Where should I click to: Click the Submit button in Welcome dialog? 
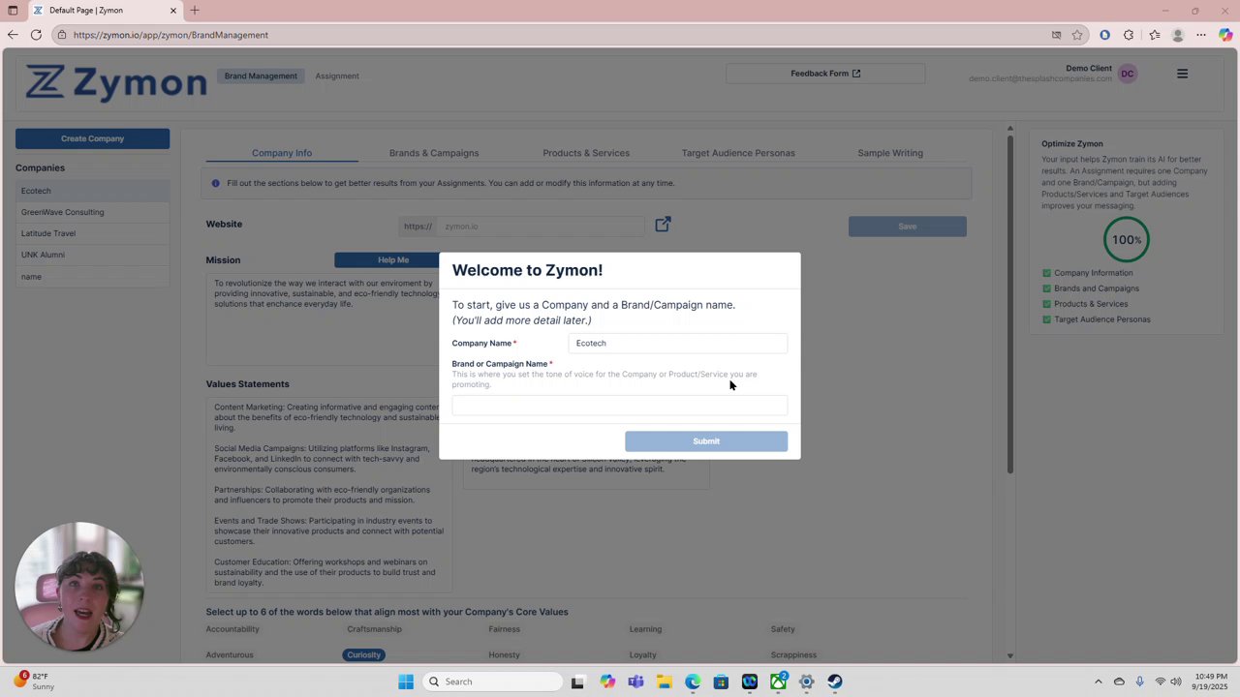click(x=706, y=441)
